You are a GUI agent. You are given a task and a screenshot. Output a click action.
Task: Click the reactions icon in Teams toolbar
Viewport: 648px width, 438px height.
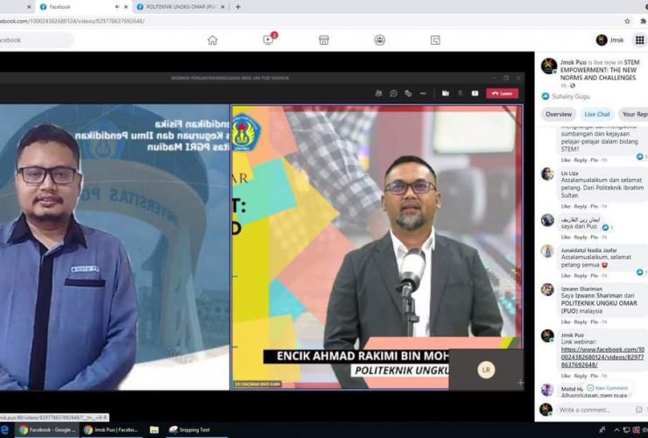click(x=408, y=94)
